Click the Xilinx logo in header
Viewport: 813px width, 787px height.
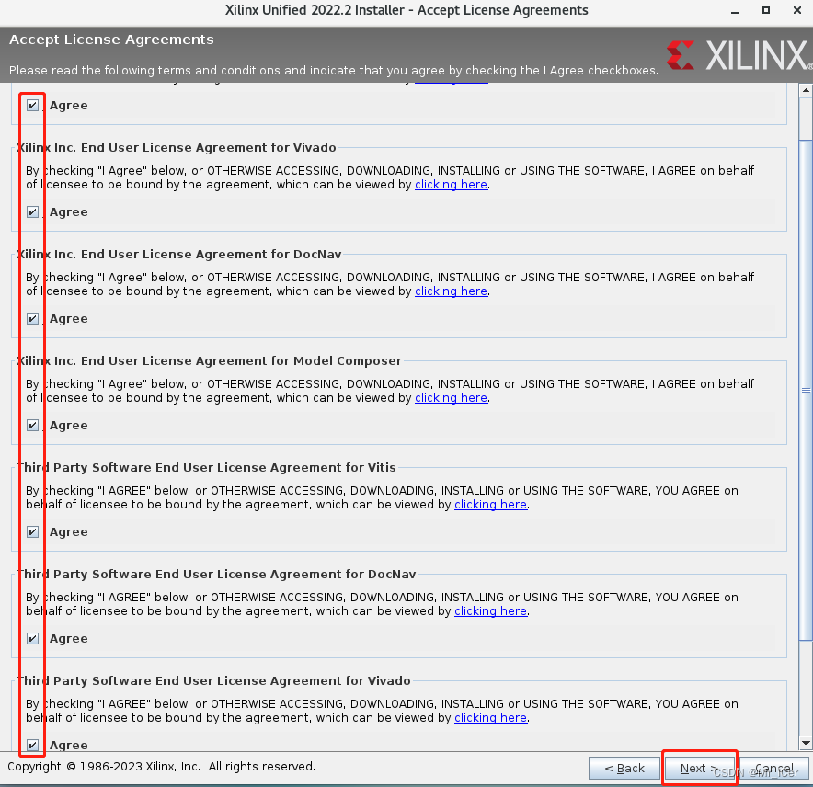point(739,55)
